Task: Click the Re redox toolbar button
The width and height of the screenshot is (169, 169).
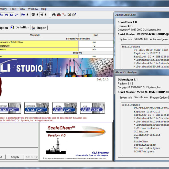Action: (x=23, y=15)
